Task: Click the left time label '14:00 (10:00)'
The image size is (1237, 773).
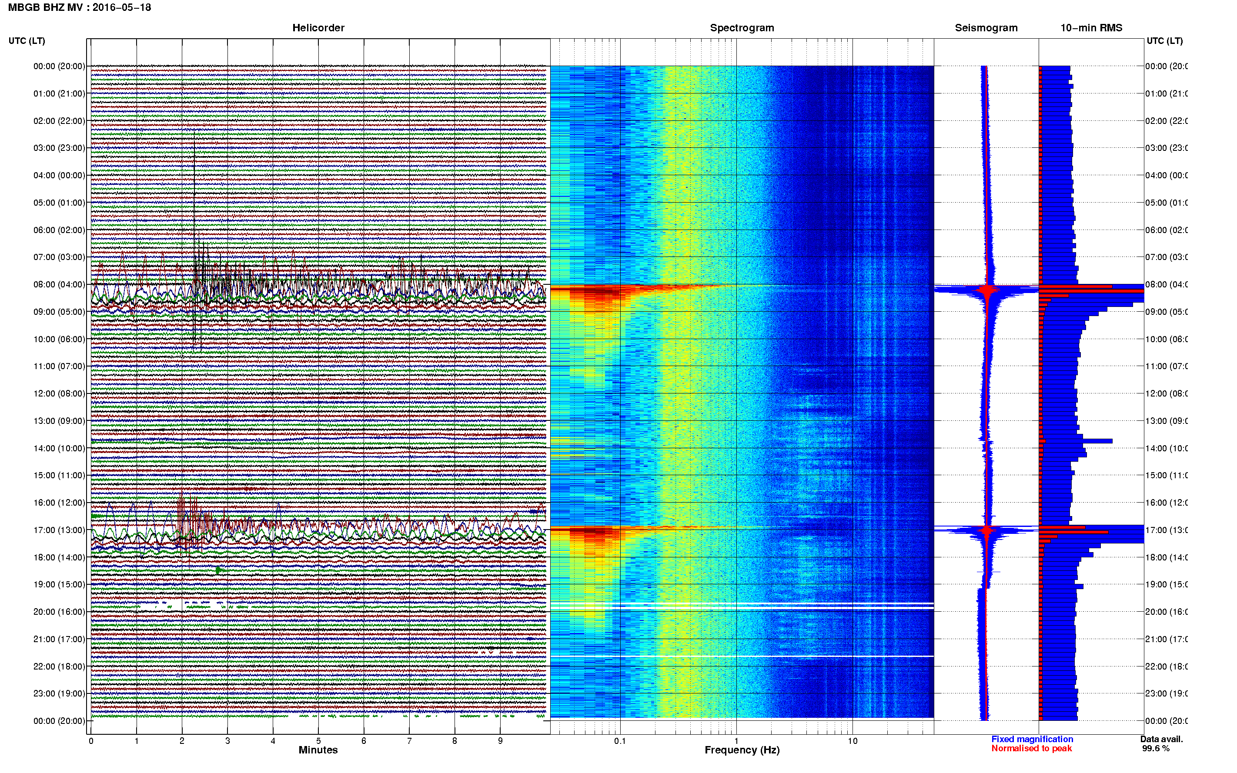Action: [x=59, y=448]
